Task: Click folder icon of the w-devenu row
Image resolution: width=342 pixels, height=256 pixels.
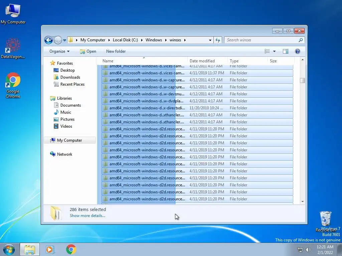Action: (x=105, y=94)
